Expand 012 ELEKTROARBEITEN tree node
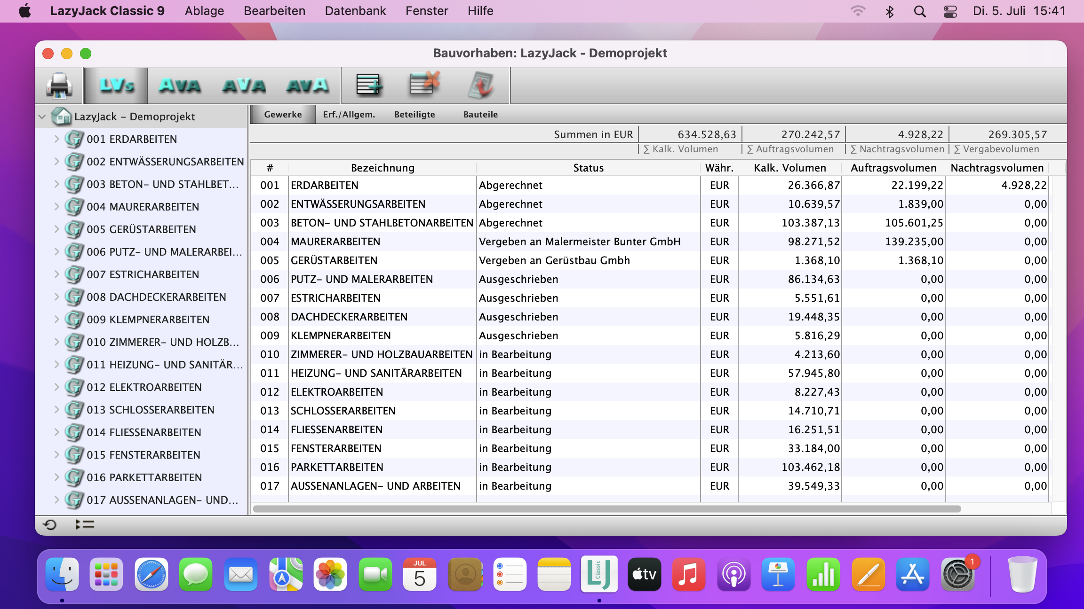1084x609 pixels. pyautogui.click(x=56, y=387)
